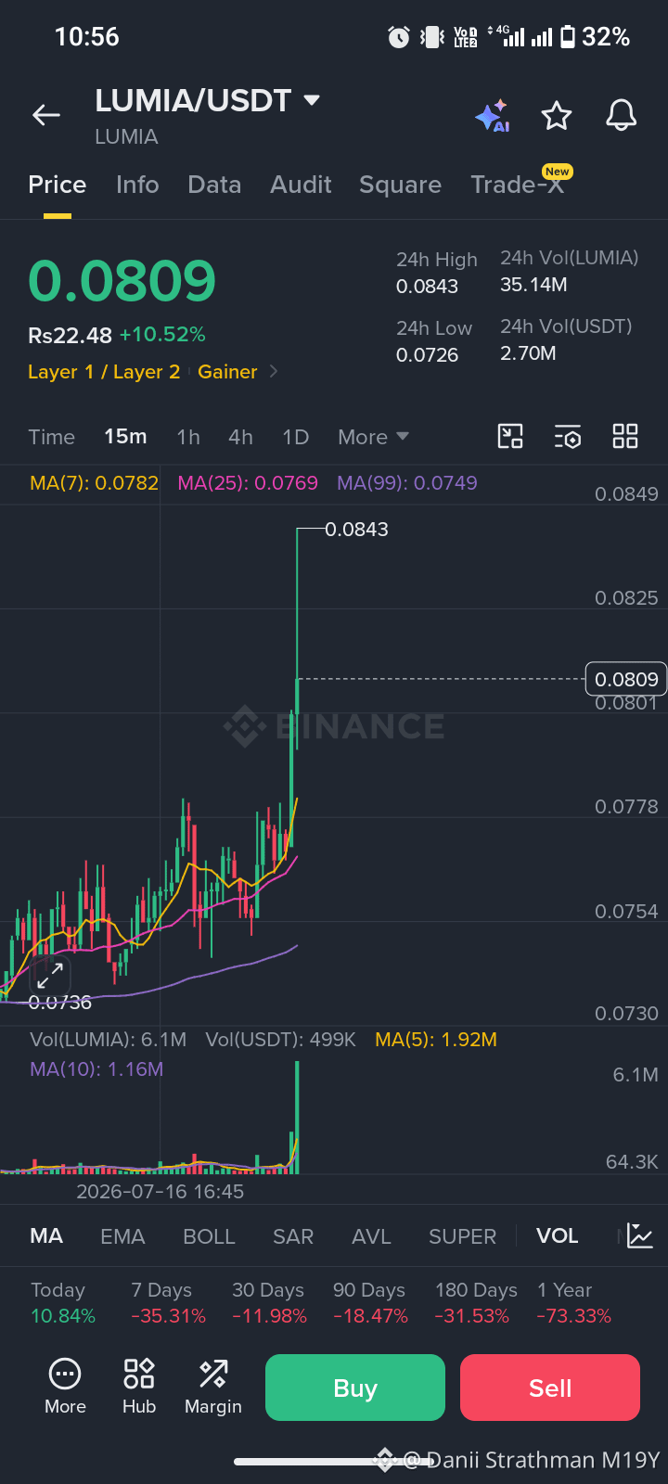Switch to the Data tab
The width and height of the screenshot is (668, 1484).
[x=214, y=185]
